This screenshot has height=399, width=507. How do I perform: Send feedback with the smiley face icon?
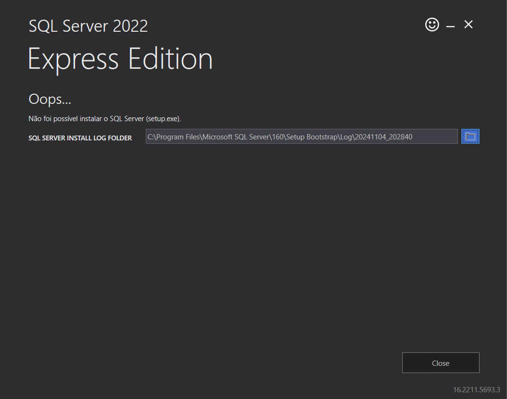point(432,25)
